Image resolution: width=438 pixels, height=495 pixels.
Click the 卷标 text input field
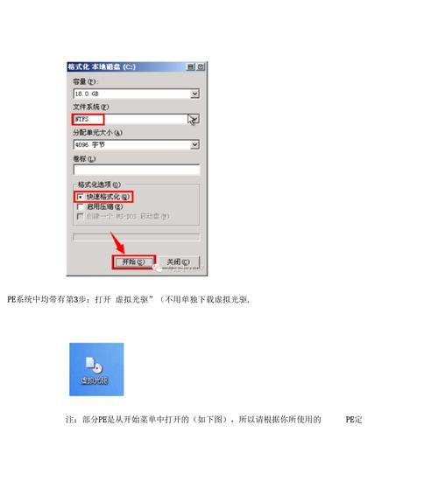137,170
